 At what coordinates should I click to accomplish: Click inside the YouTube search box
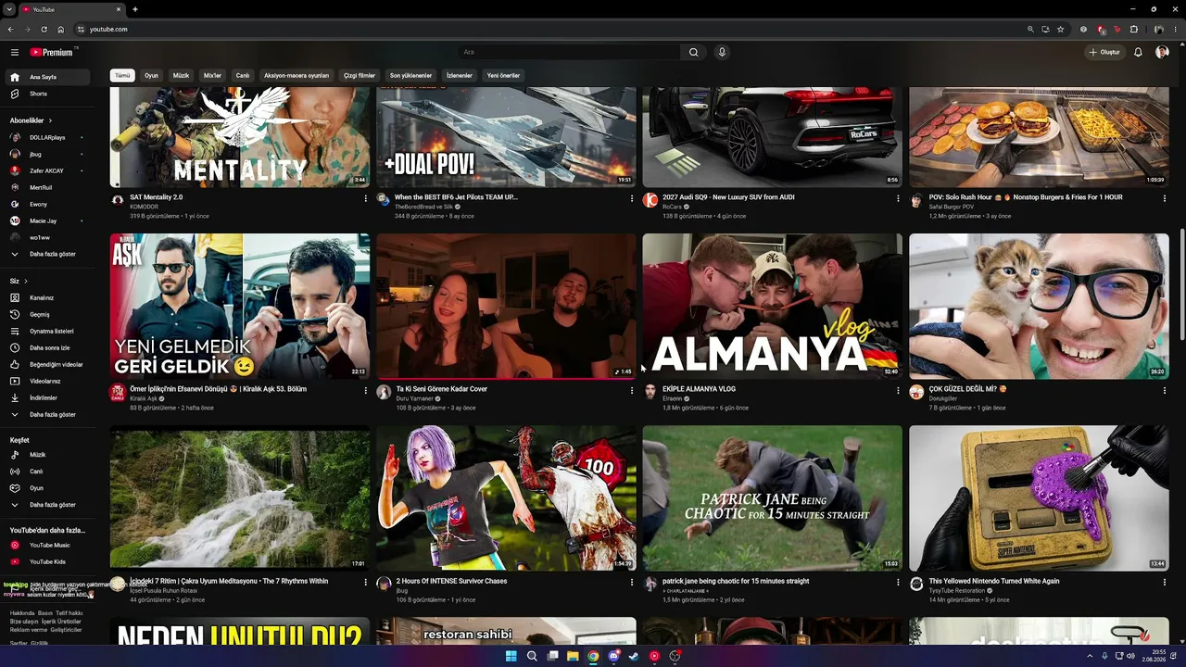pos(568,52)
